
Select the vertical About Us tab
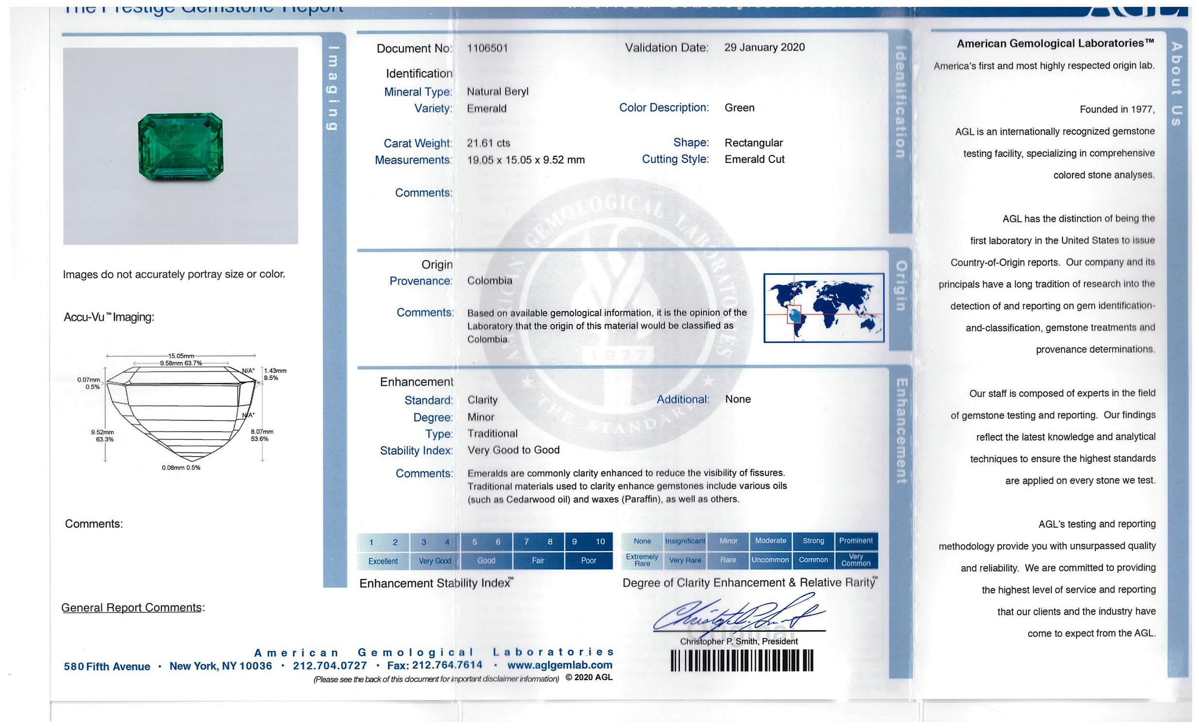(1177, 83)
